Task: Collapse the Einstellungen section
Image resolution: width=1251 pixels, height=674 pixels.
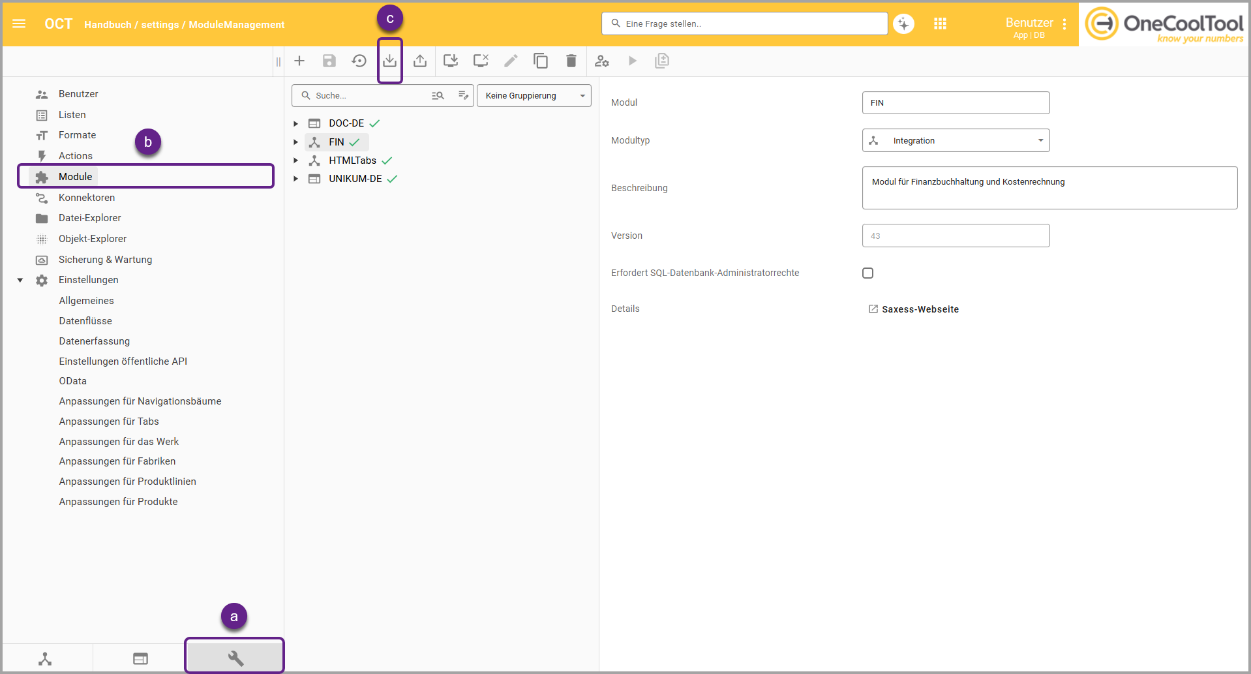Action: point(20,280)
